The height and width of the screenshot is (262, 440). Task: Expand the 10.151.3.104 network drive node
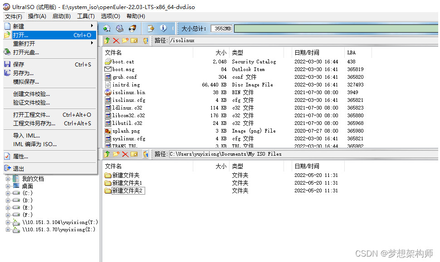point(8,222)
